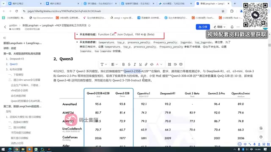Open uwsgi + nginx bookmark
This screenshot has width=271, height=152.
(x=122, y=18)
